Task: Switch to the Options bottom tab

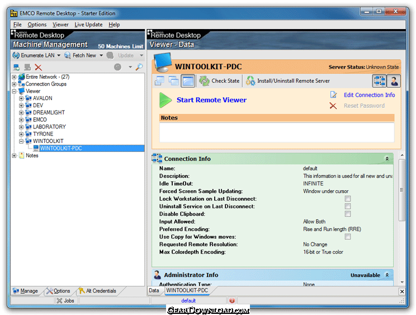Action: click(x=58, y=291)
